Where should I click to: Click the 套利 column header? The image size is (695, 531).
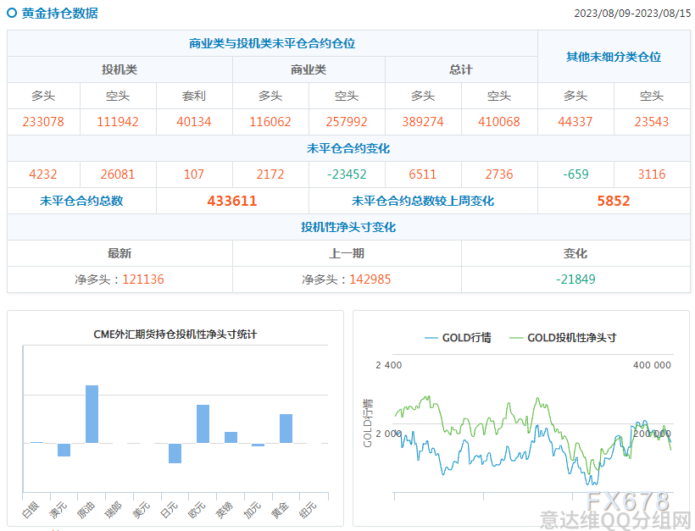point(194,96)
